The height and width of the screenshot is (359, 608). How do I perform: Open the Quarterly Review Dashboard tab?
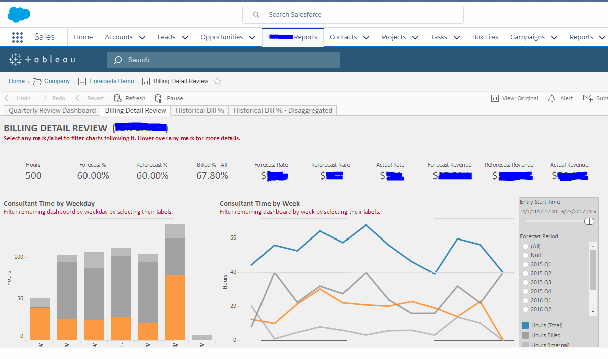point(51,110)
